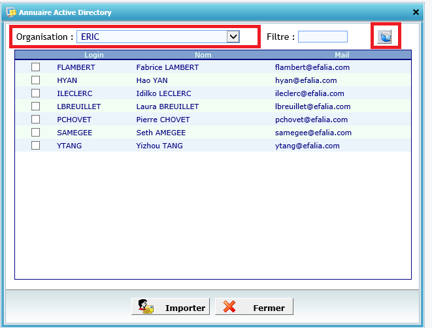The width and height of the screenshot is (432, 328).
Task: Click the red X icon on Fermer
Action: coord(229,307)
